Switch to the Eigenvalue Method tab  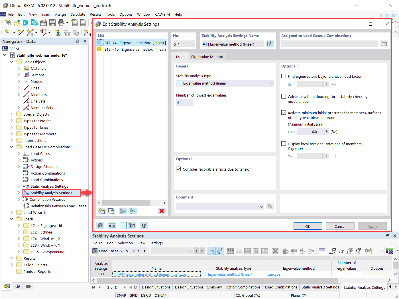click(x=207, y=56)
